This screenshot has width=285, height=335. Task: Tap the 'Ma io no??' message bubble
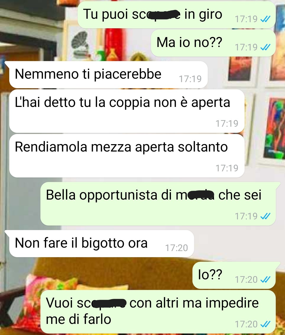tap(213, 43)
